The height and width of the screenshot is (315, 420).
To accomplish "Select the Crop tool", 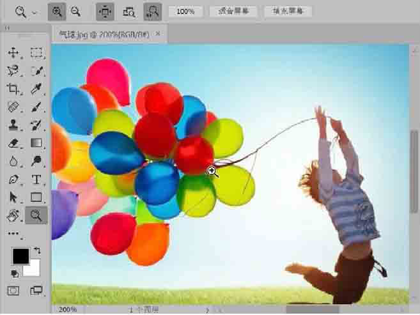I will pyautogui.click(x=13, y=89).
